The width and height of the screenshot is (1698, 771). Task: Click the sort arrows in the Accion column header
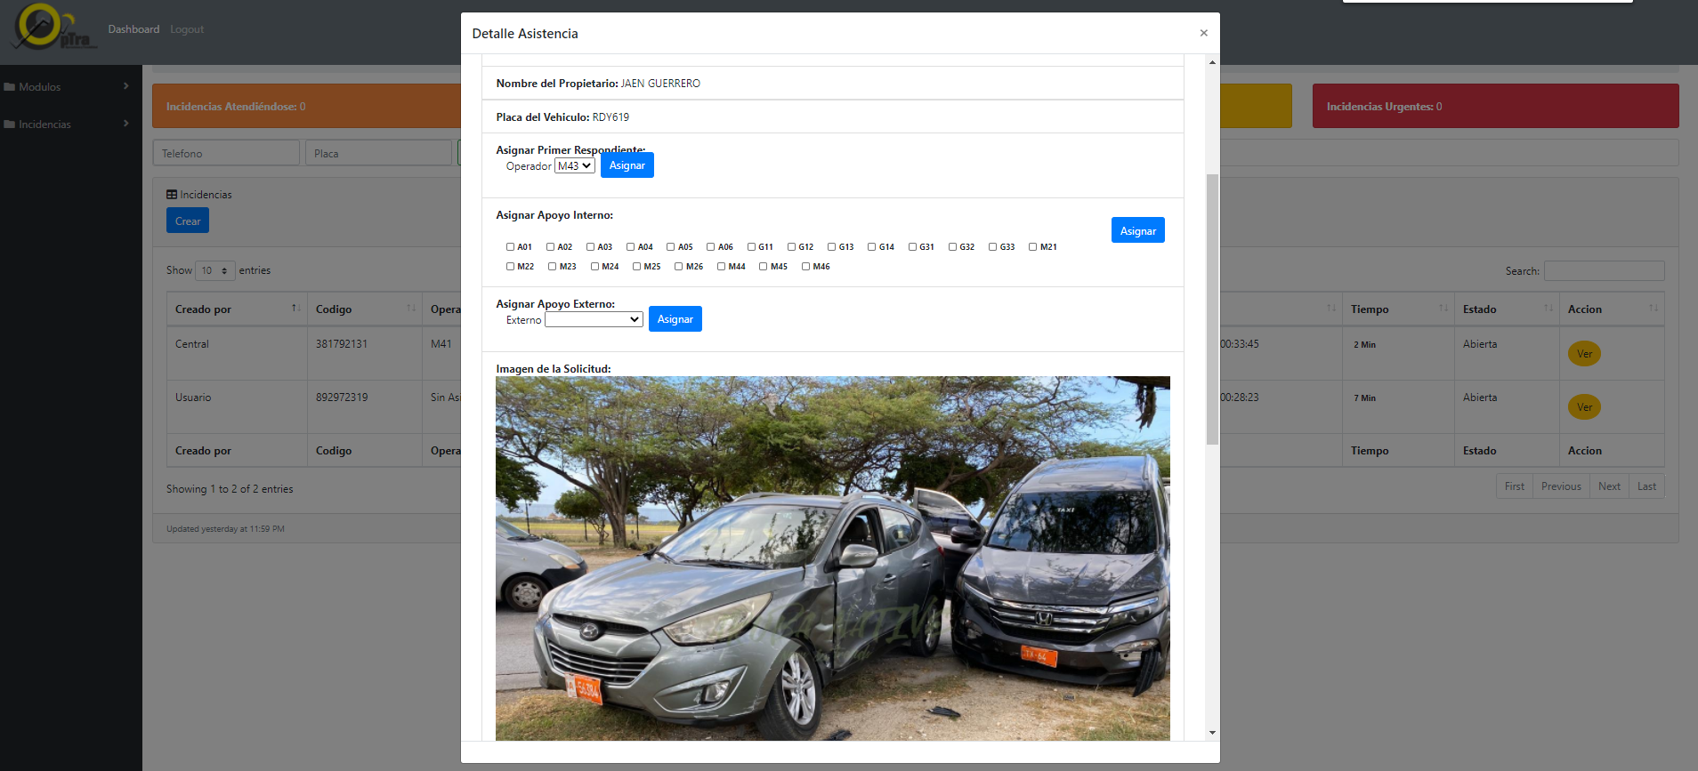pos(1654,309)
